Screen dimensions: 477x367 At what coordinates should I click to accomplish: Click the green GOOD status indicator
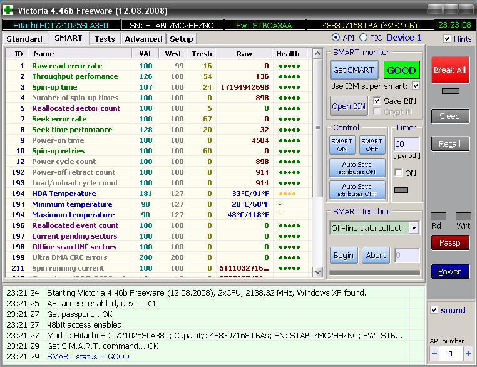pos(401,70)
